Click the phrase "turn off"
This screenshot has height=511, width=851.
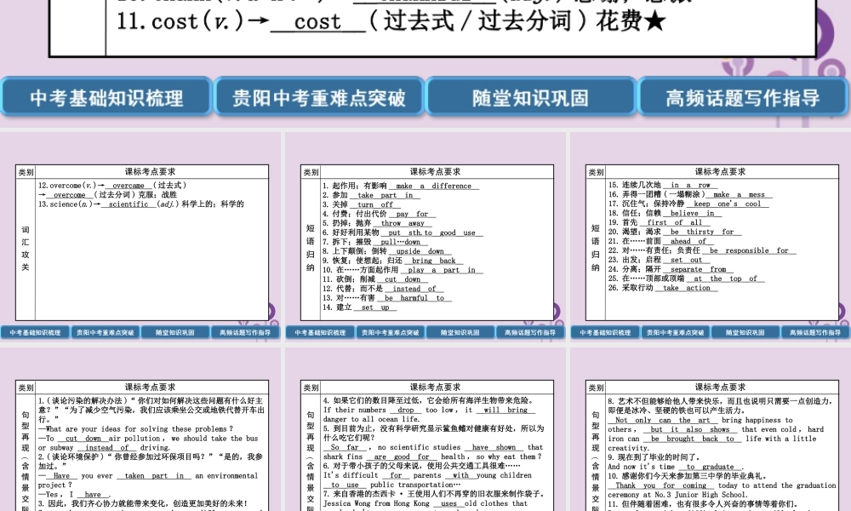[x=375, y=204]
